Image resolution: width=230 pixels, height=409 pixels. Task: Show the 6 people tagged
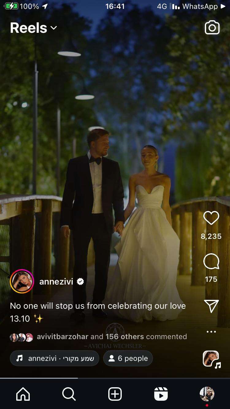(128, 358)
